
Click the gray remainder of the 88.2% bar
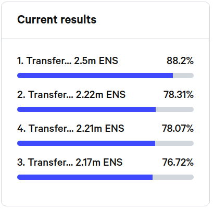pyautogui.click(x=183, y=76)
